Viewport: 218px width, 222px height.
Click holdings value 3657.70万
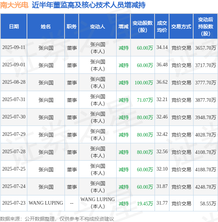pos(205,48)
